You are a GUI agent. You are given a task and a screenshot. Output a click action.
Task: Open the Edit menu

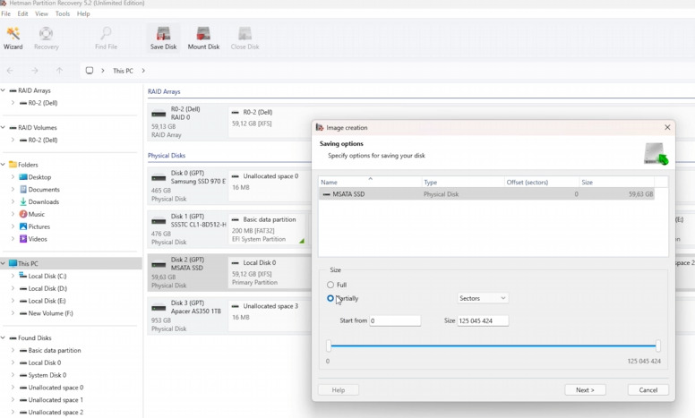[x=22, y=13]
